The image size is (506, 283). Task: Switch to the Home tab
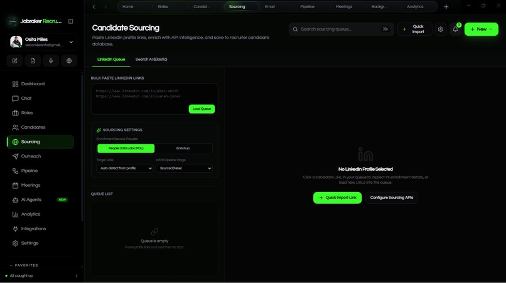(x=128, y=7)
